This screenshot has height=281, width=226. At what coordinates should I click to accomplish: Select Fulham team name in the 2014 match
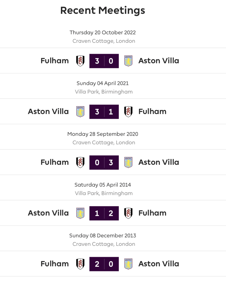click(x=152, y=213)
